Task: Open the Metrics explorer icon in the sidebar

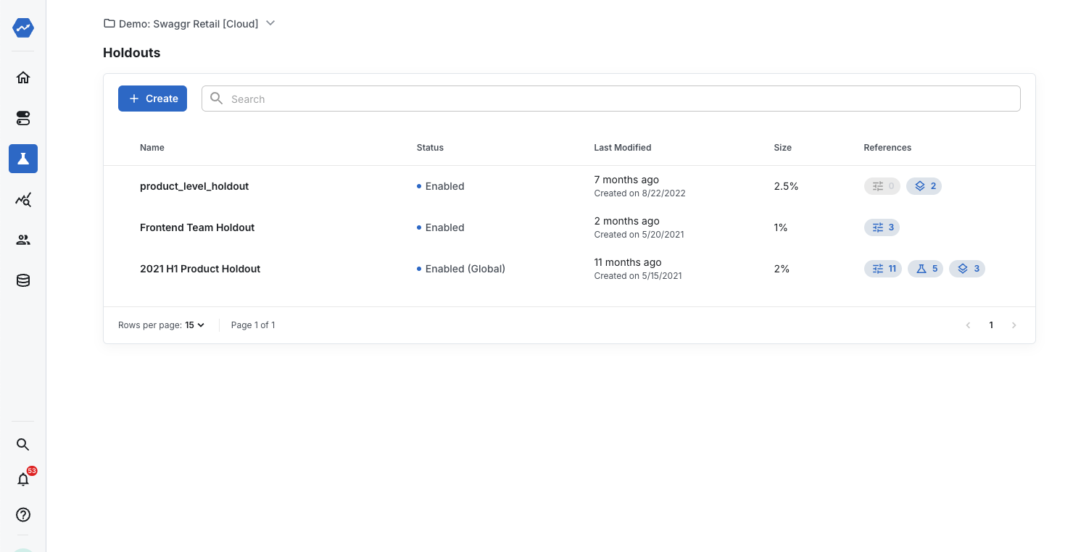Action: point(22,199)
